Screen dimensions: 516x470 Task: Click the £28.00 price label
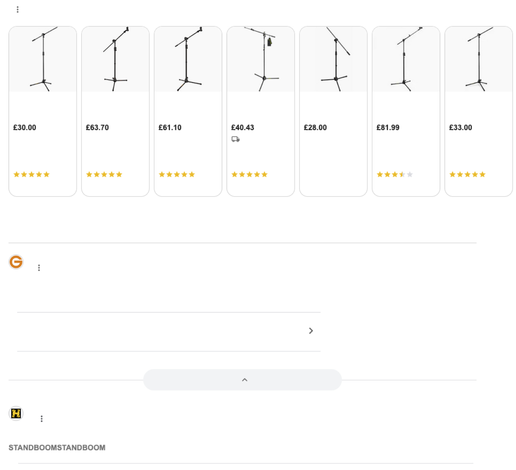coord(315,128)
